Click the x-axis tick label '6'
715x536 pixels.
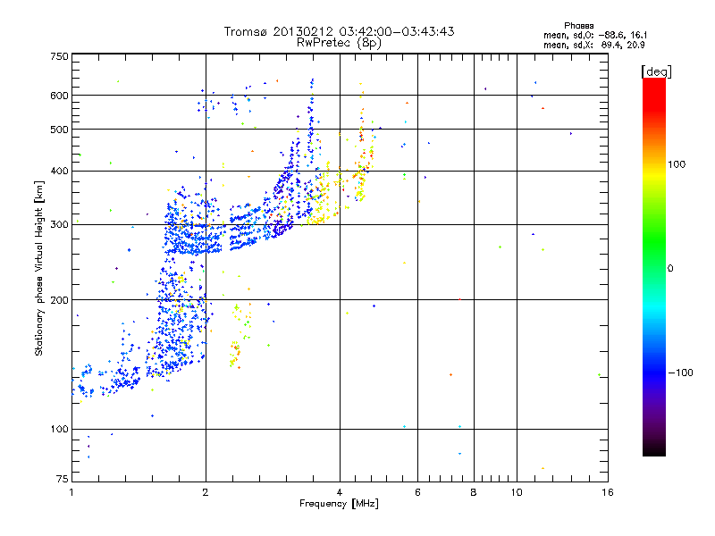pyautogui.click(x=417, y=492)
